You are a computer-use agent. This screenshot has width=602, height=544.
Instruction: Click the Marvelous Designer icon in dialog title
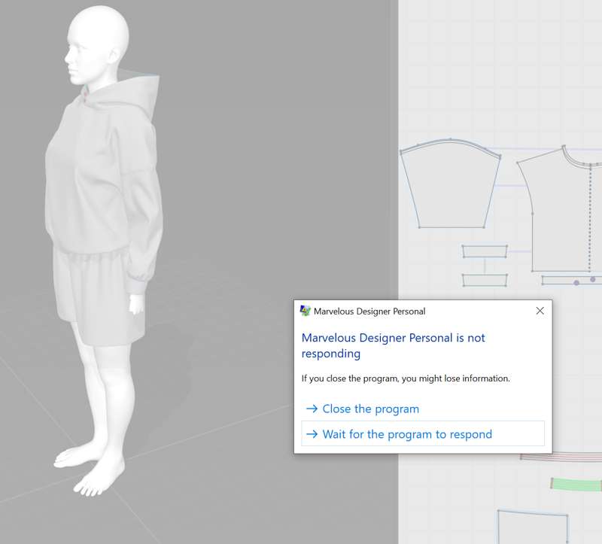pos(306,311)
